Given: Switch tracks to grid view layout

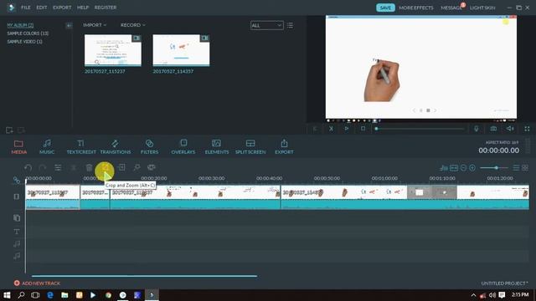Looking at the screenshot, I should click(525, 167).
